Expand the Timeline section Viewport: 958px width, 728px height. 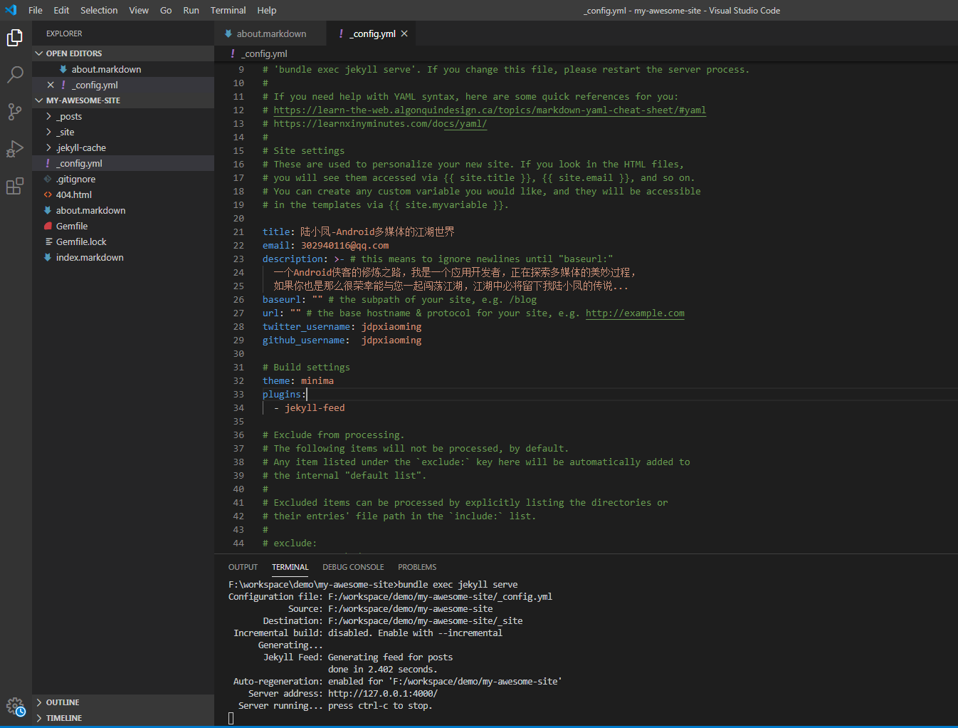(39, 718)
